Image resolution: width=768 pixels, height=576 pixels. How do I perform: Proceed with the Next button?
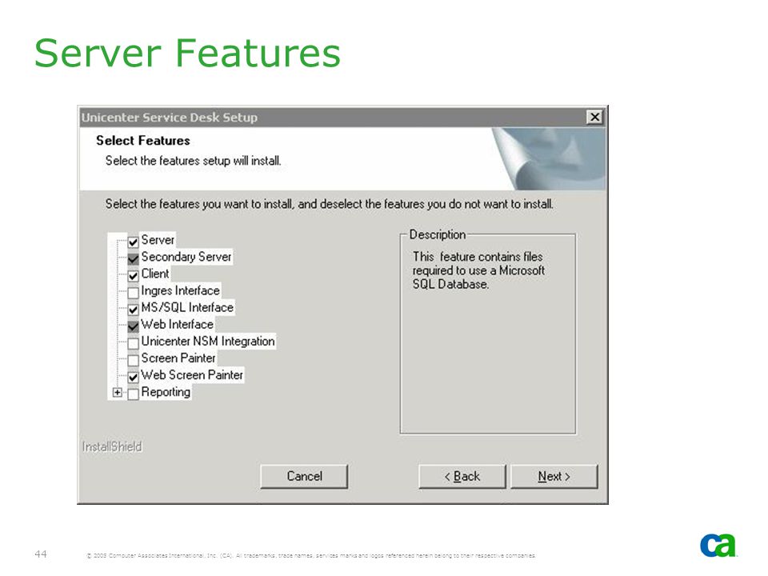coord(554,477)
